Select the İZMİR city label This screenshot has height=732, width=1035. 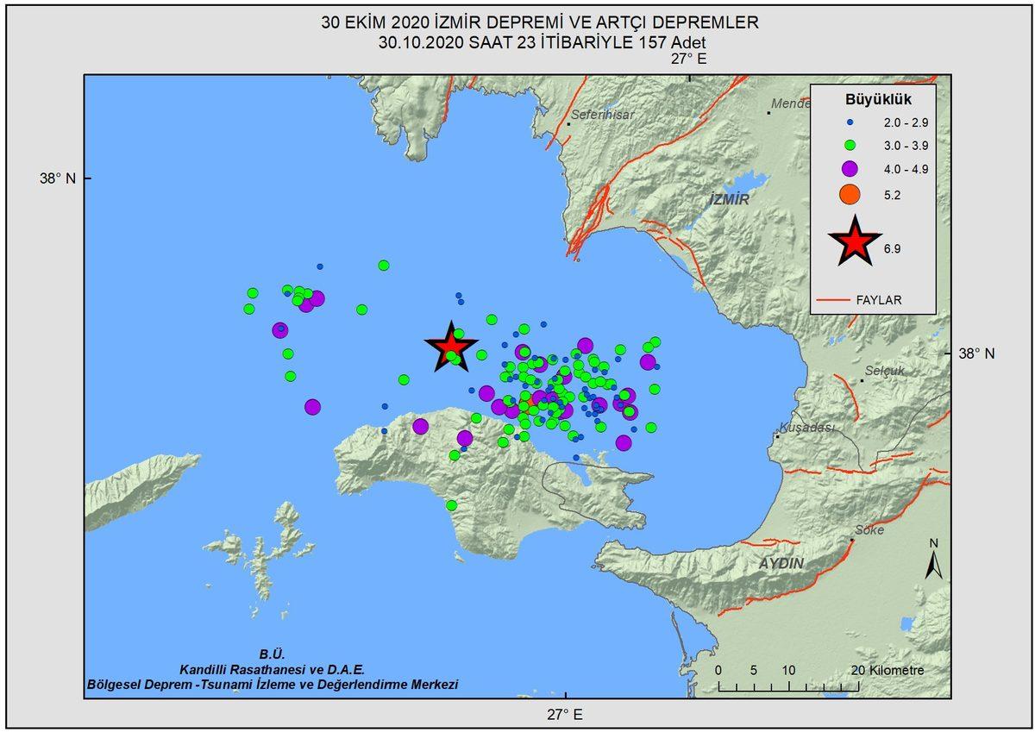(x=731, y=200)
